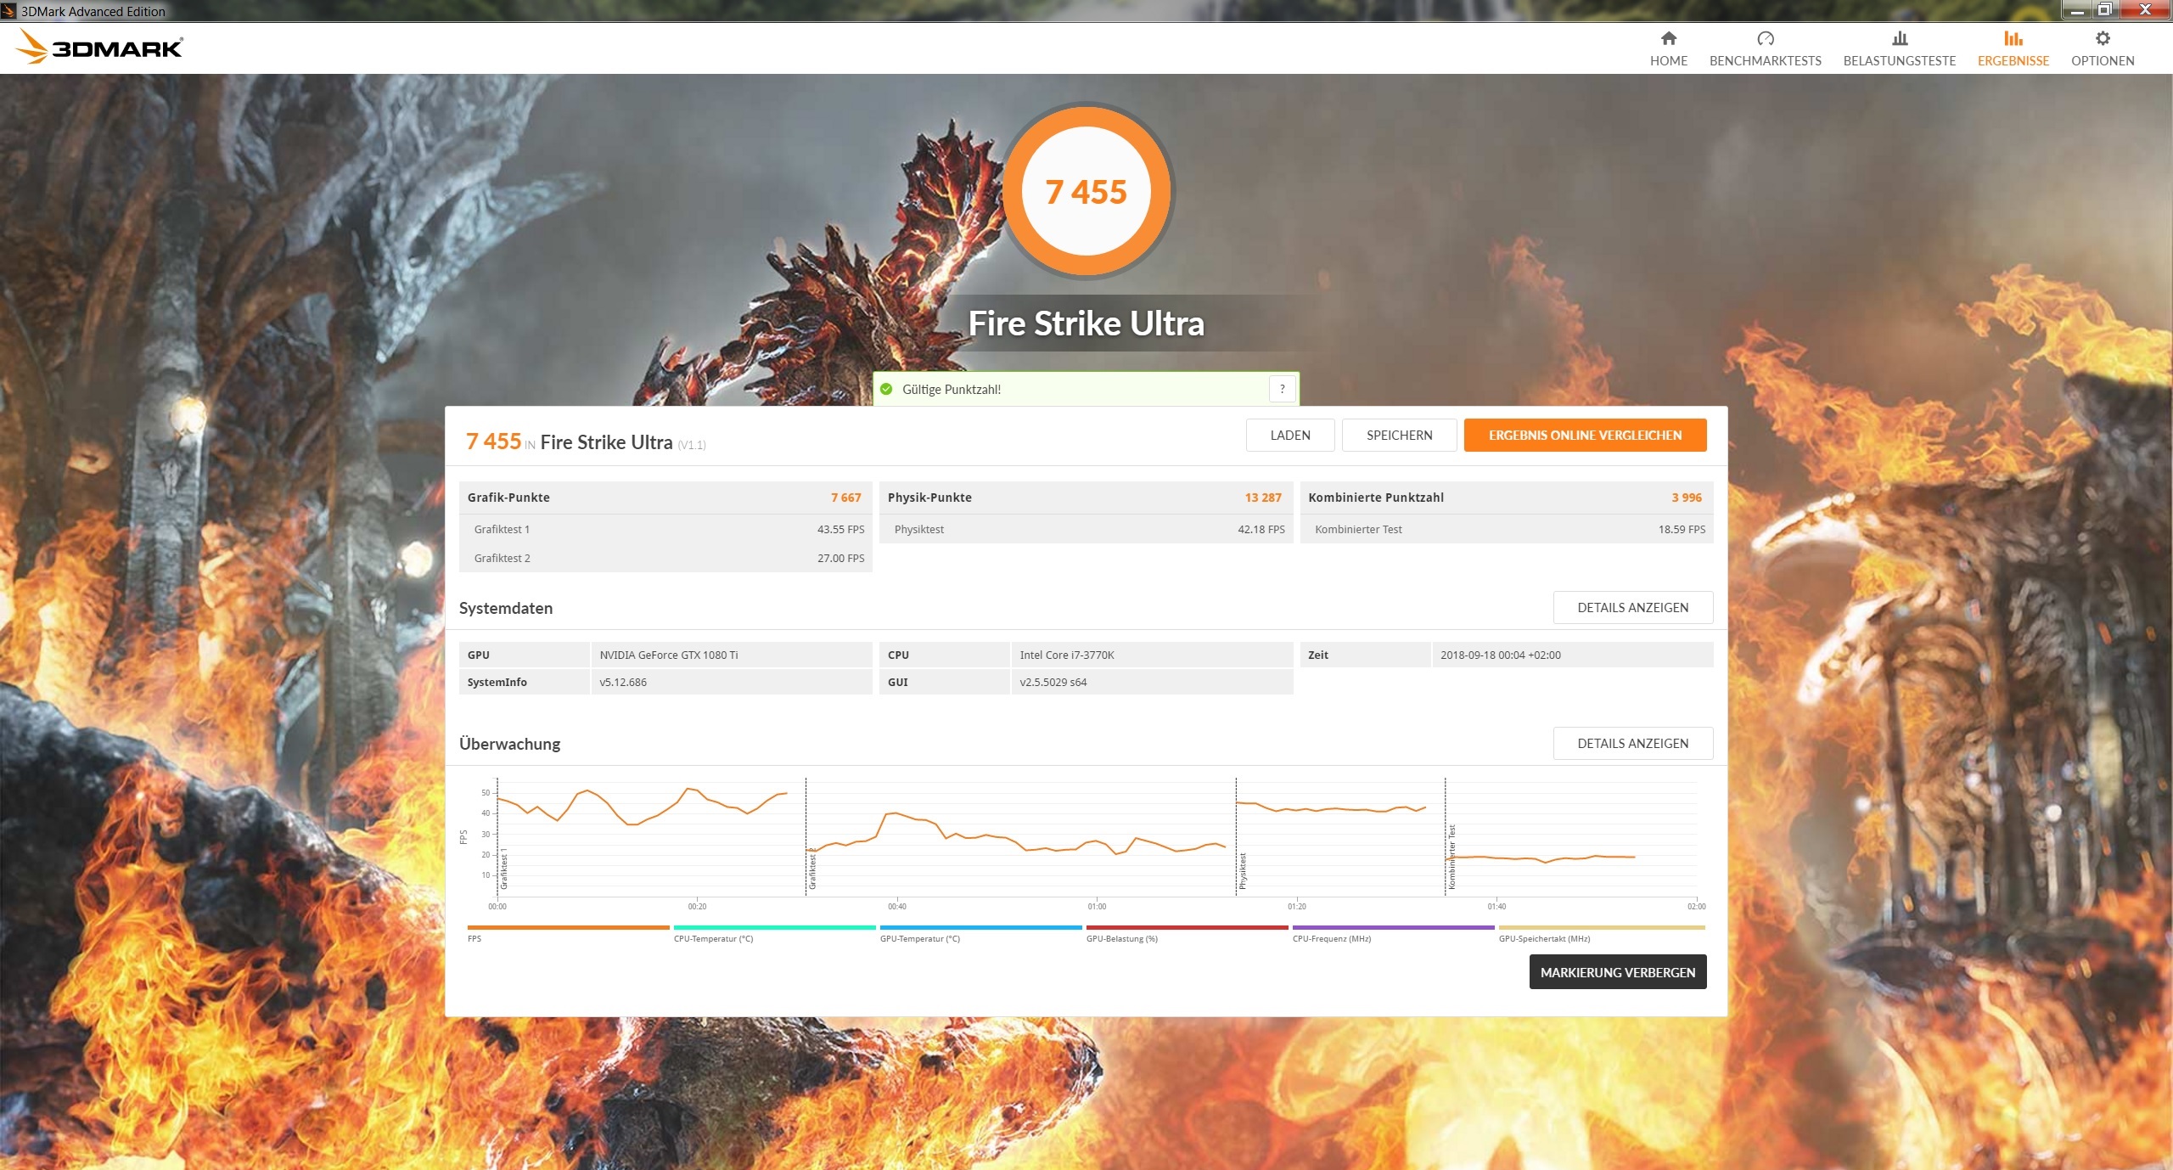The image size is (2173, 1170).
Task: Click the LADEN button
Action: (x=1289, y=435)
